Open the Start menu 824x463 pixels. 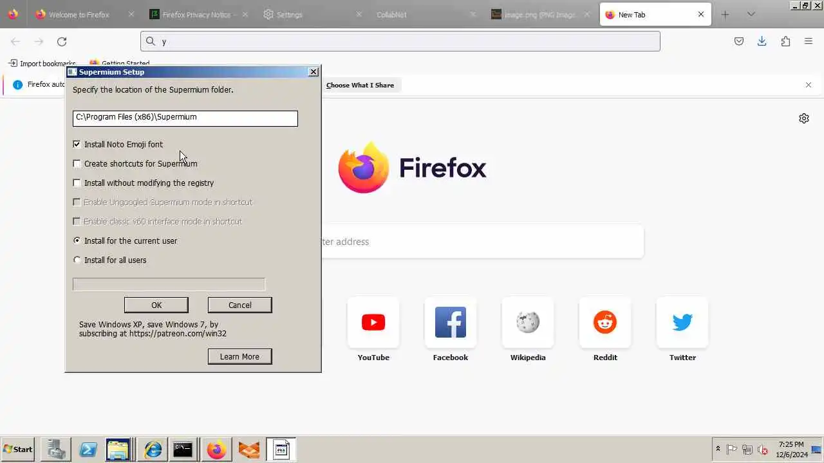(18, 449)
